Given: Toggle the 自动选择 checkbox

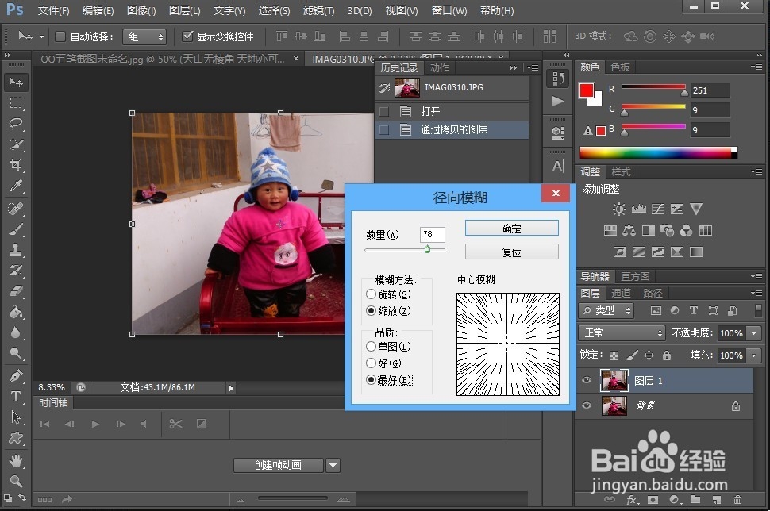Looking at the screenshot, I should [60, 36].
